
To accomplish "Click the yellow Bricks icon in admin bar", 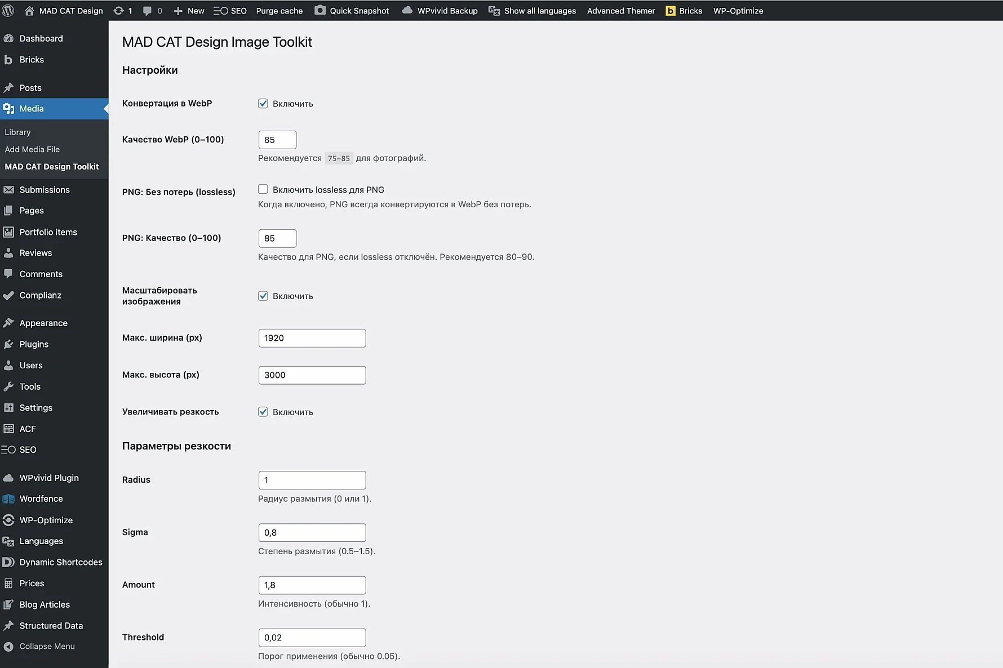I will pyautogui.click(x=671, y=11).
